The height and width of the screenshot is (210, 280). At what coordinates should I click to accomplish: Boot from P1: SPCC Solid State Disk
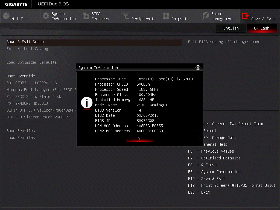click(34, 97)
